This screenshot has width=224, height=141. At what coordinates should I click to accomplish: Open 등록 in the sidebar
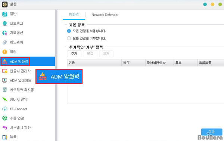click(27, 137)
